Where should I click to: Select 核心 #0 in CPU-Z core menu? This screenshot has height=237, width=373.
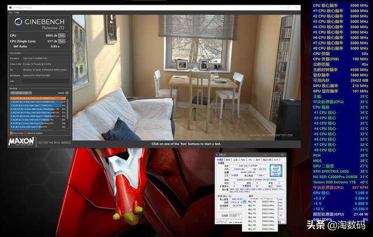tap(261, 201)
